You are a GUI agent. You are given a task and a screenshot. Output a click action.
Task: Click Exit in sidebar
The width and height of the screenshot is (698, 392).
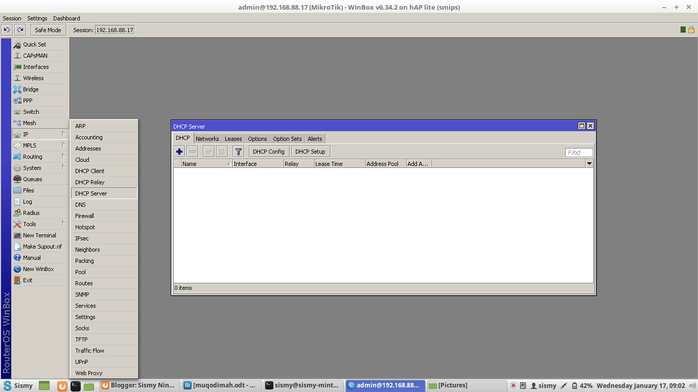click(40, 280)
